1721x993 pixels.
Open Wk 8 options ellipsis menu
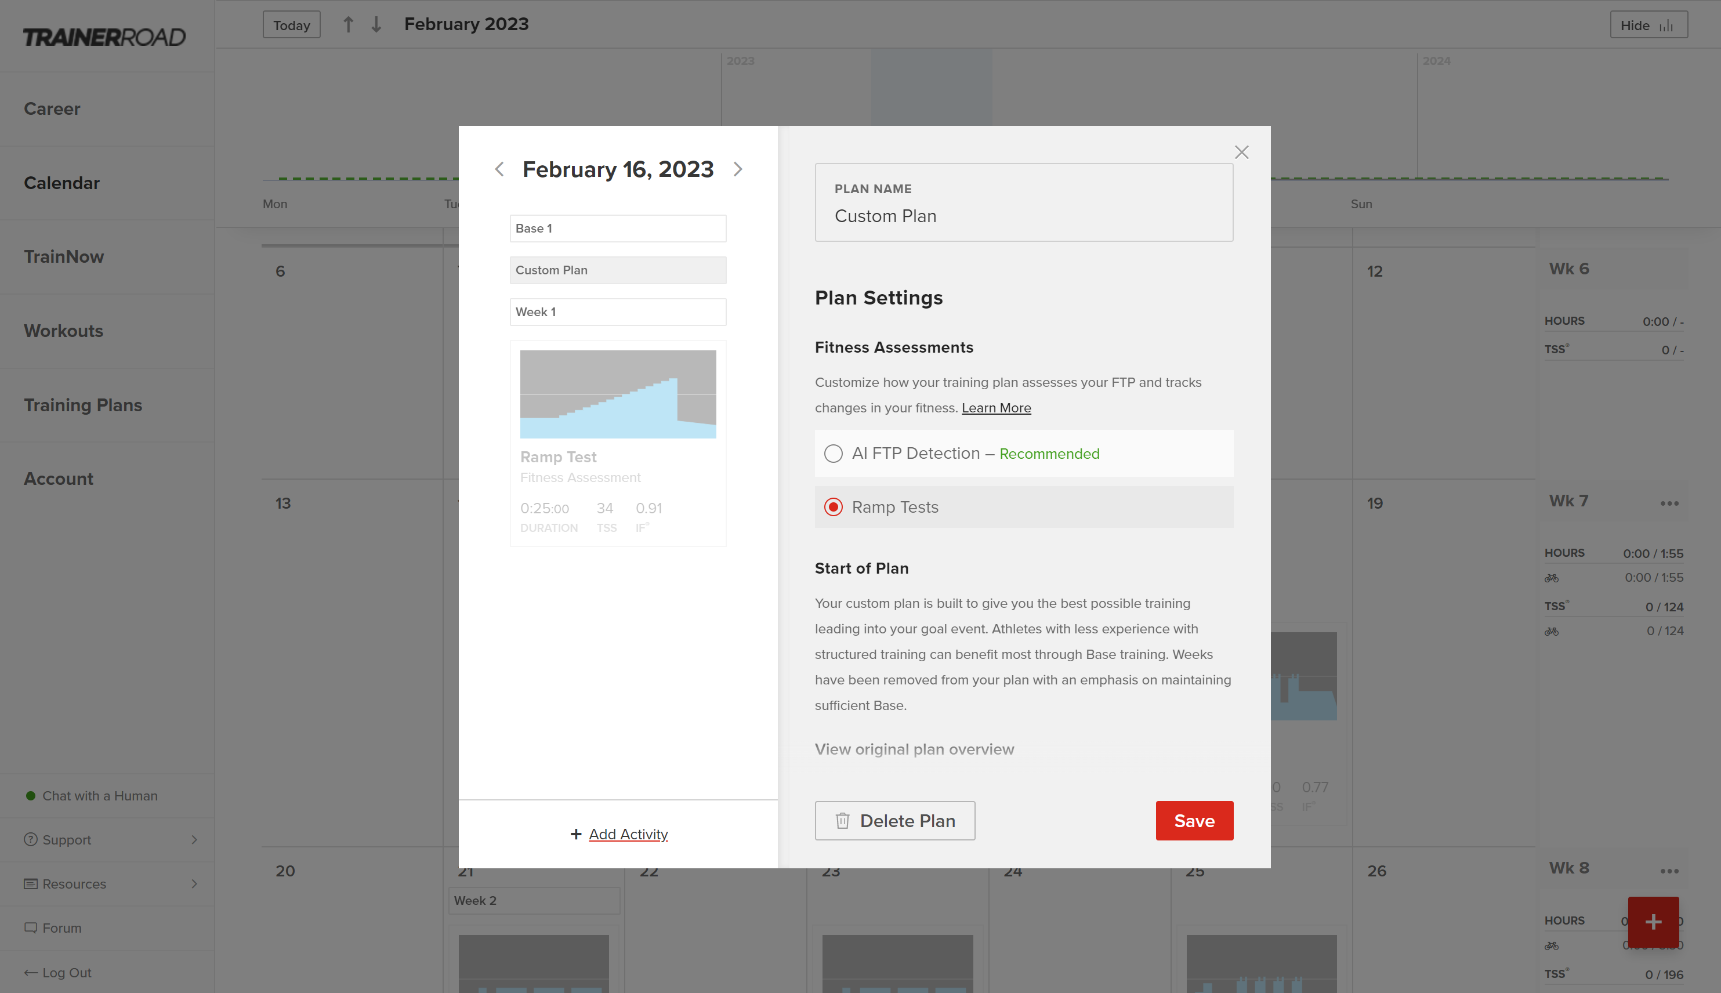[x=1670, y=871]
